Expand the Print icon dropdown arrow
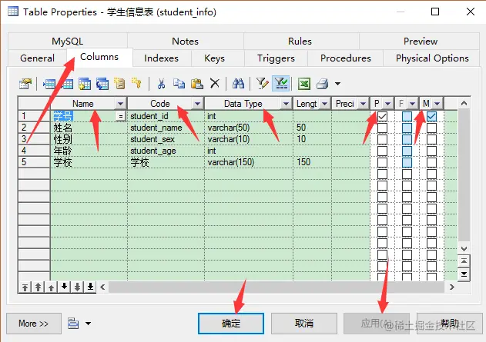This screenshot has width=486, height=342. point(337,84)
